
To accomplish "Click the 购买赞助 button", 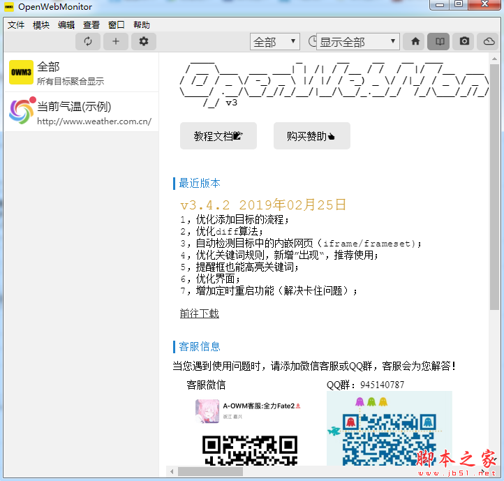I will (312, 135).
